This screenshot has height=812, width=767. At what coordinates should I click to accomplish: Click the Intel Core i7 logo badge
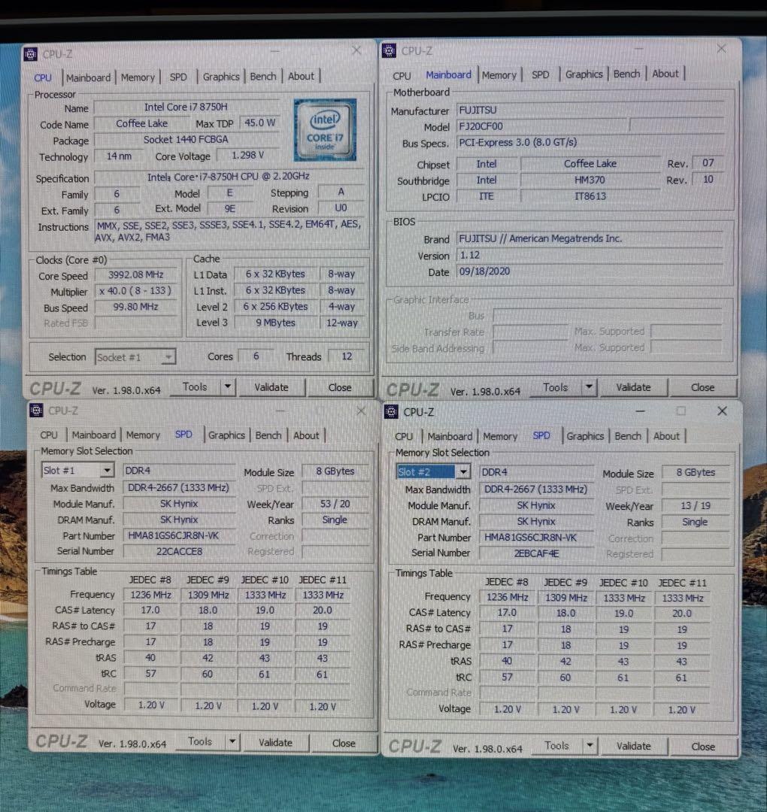coord(325,130)
